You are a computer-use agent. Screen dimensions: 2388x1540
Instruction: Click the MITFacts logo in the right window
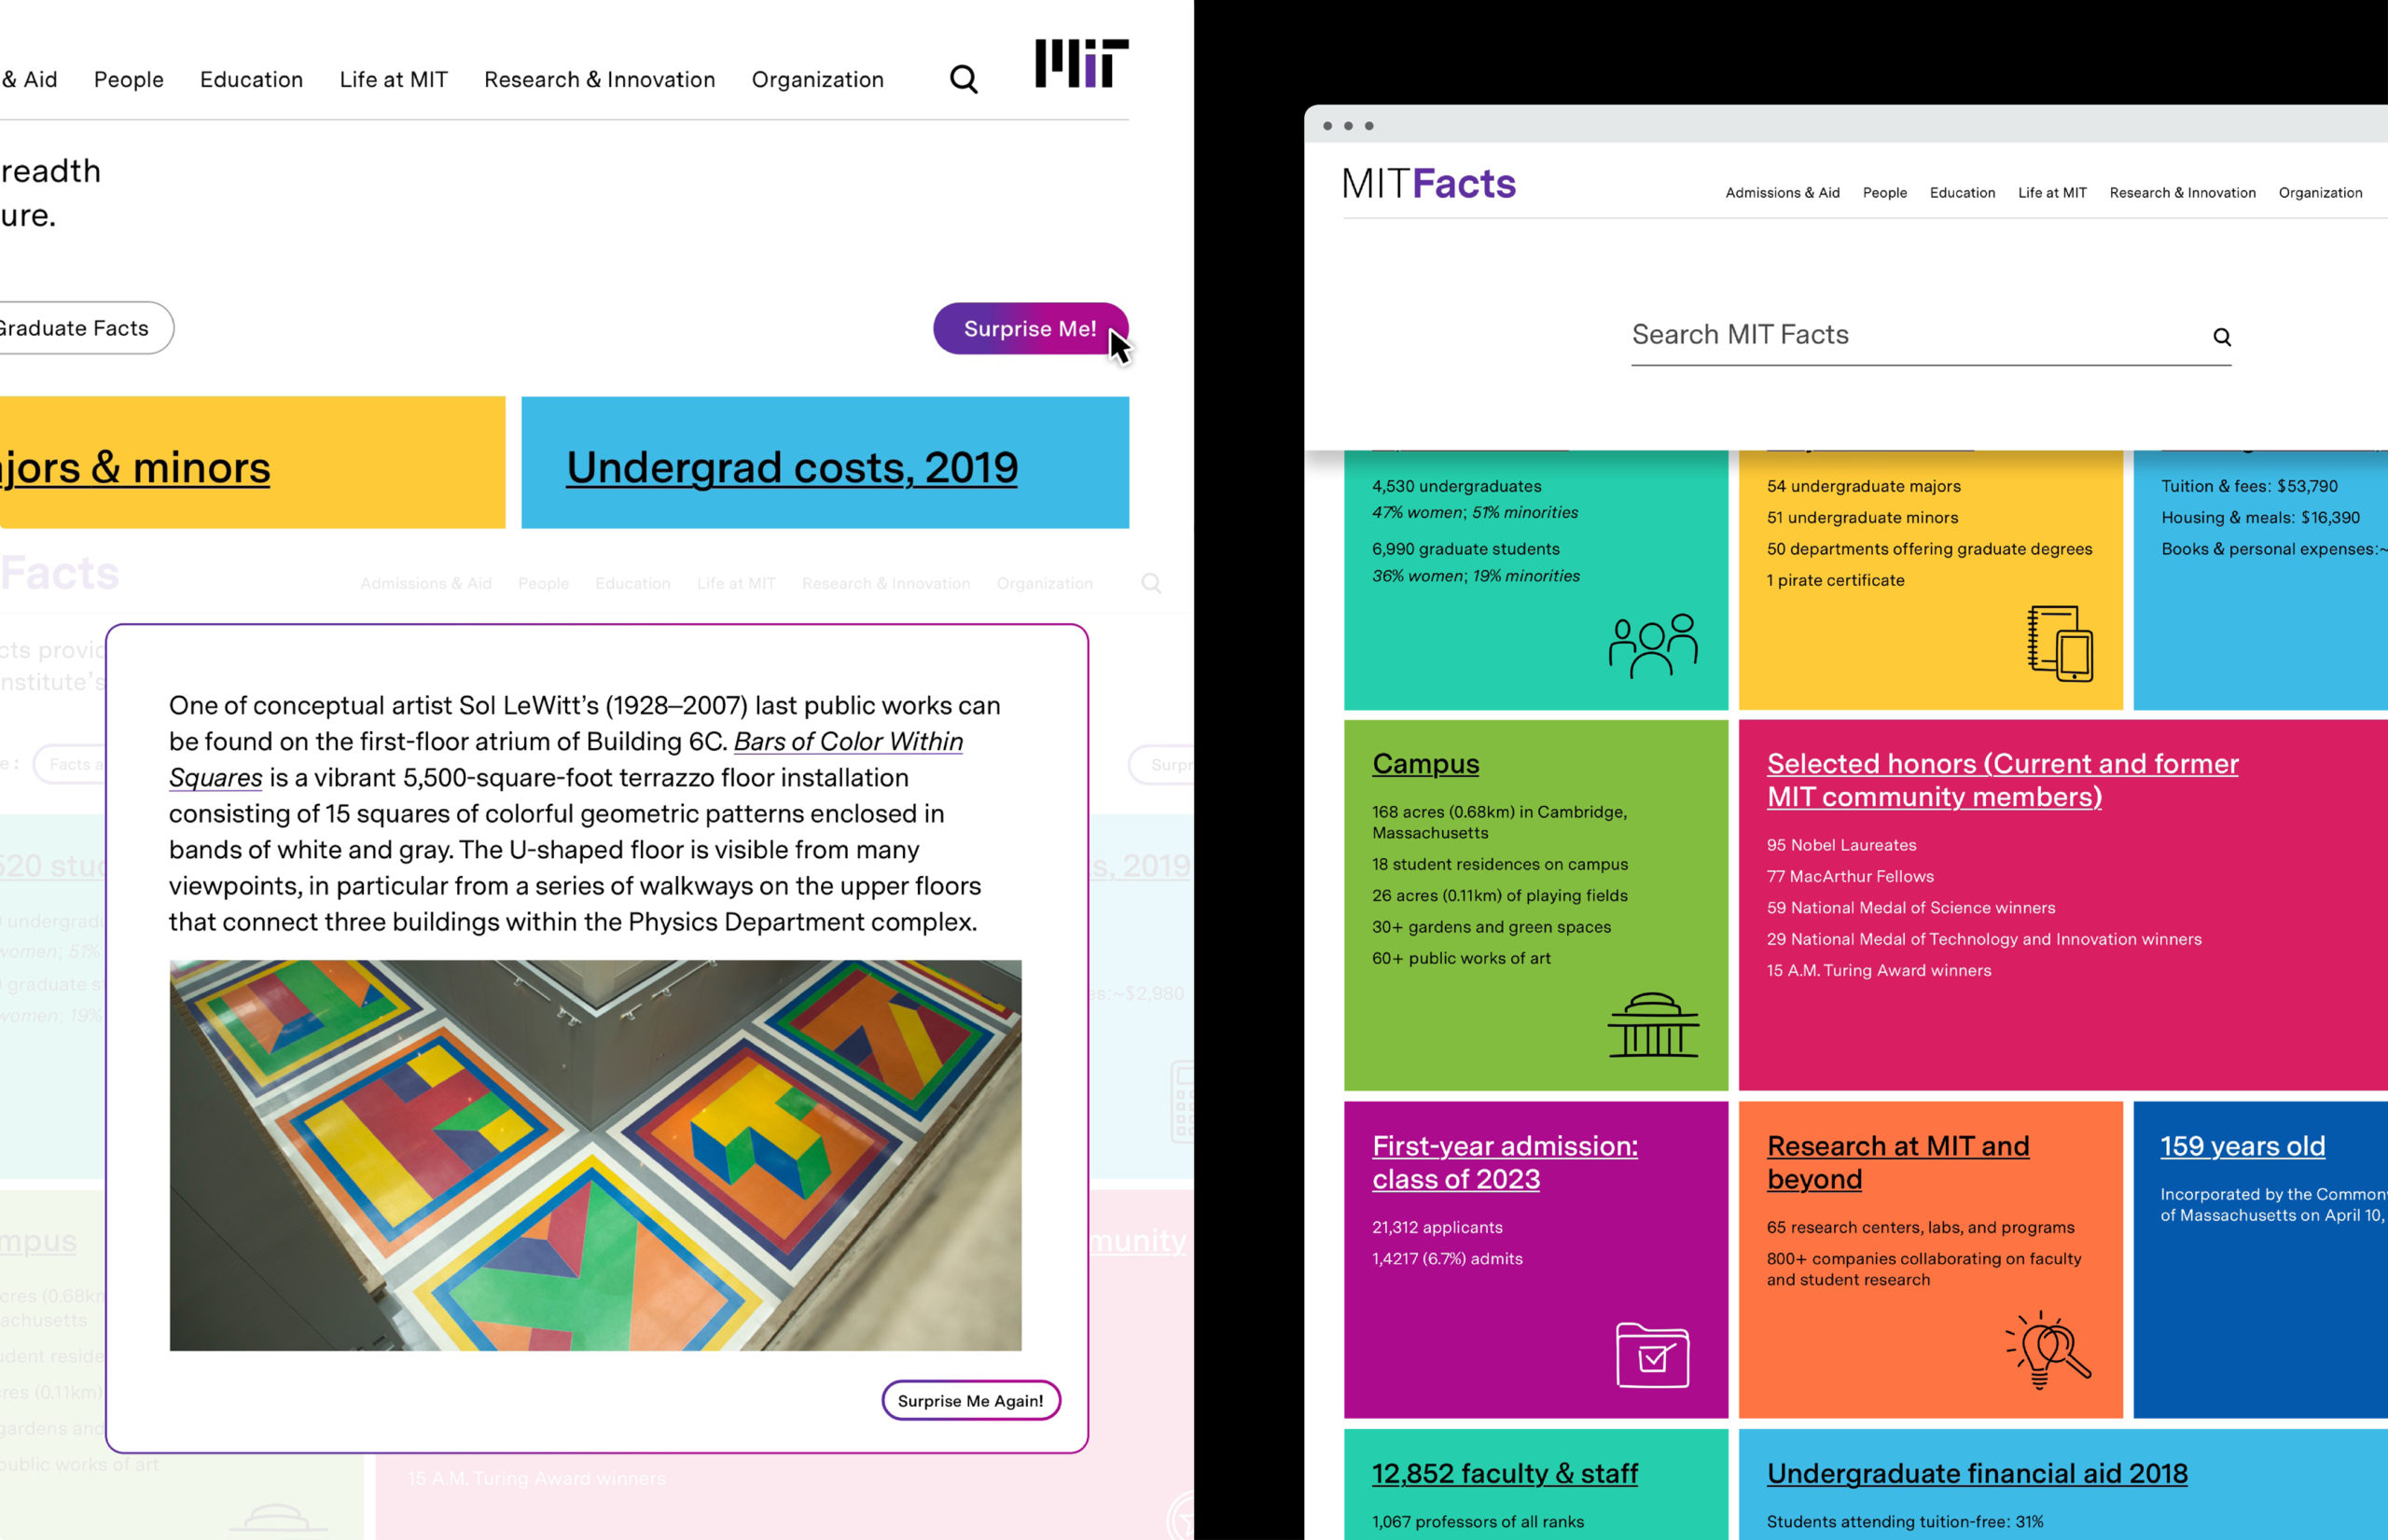(x=1428, y=184)
